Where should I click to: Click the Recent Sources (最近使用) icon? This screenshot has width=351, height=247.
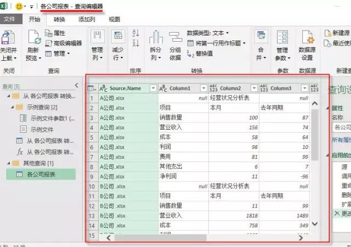point(327,43)
